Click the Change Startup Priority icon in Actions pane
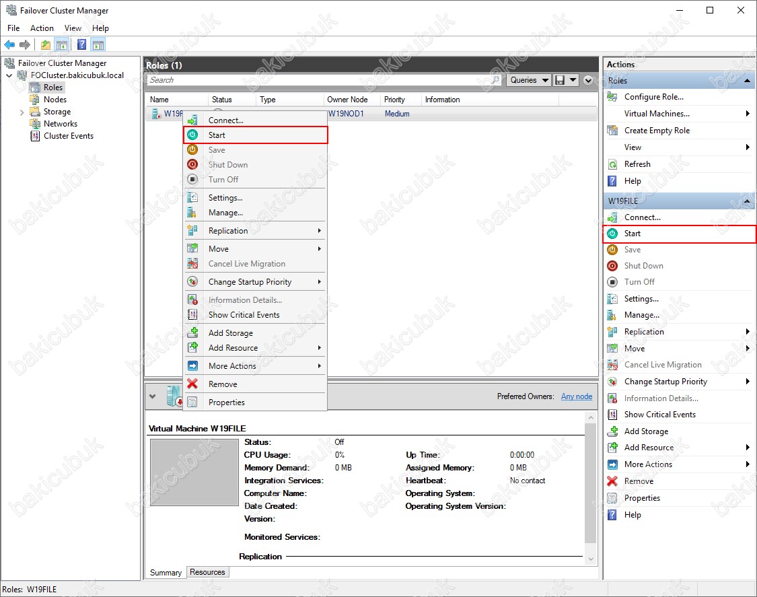Viewport: 757px width, 597px height. (x=612, y=382)
